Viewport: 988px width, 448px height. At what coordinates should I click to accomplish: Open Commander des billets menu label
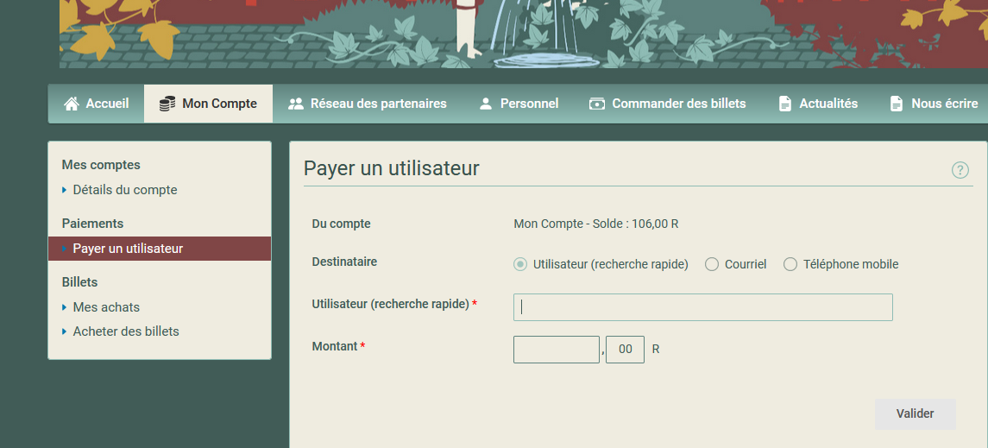(x=679, y=104)
